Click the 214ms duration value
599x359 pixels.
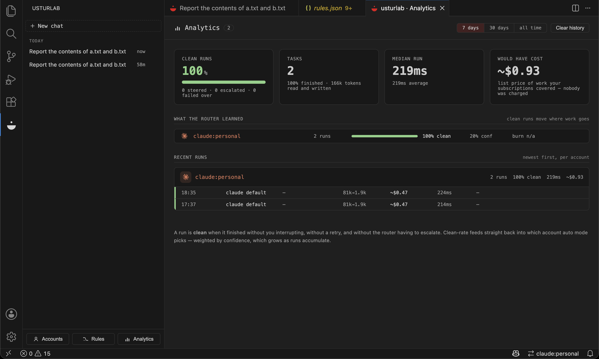444,204
